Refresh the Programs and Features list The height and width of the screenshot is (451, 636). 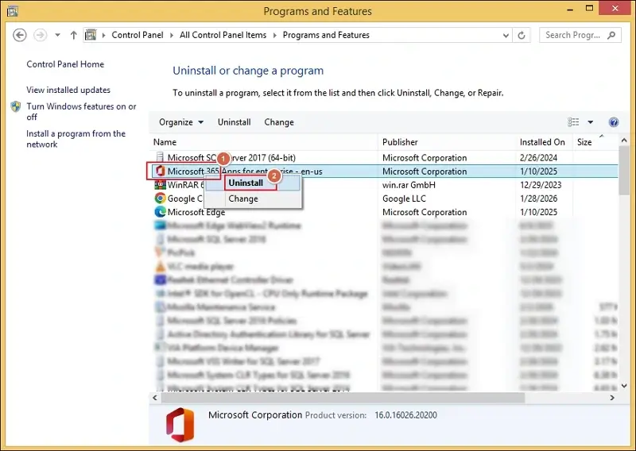(x=522, y=36)
